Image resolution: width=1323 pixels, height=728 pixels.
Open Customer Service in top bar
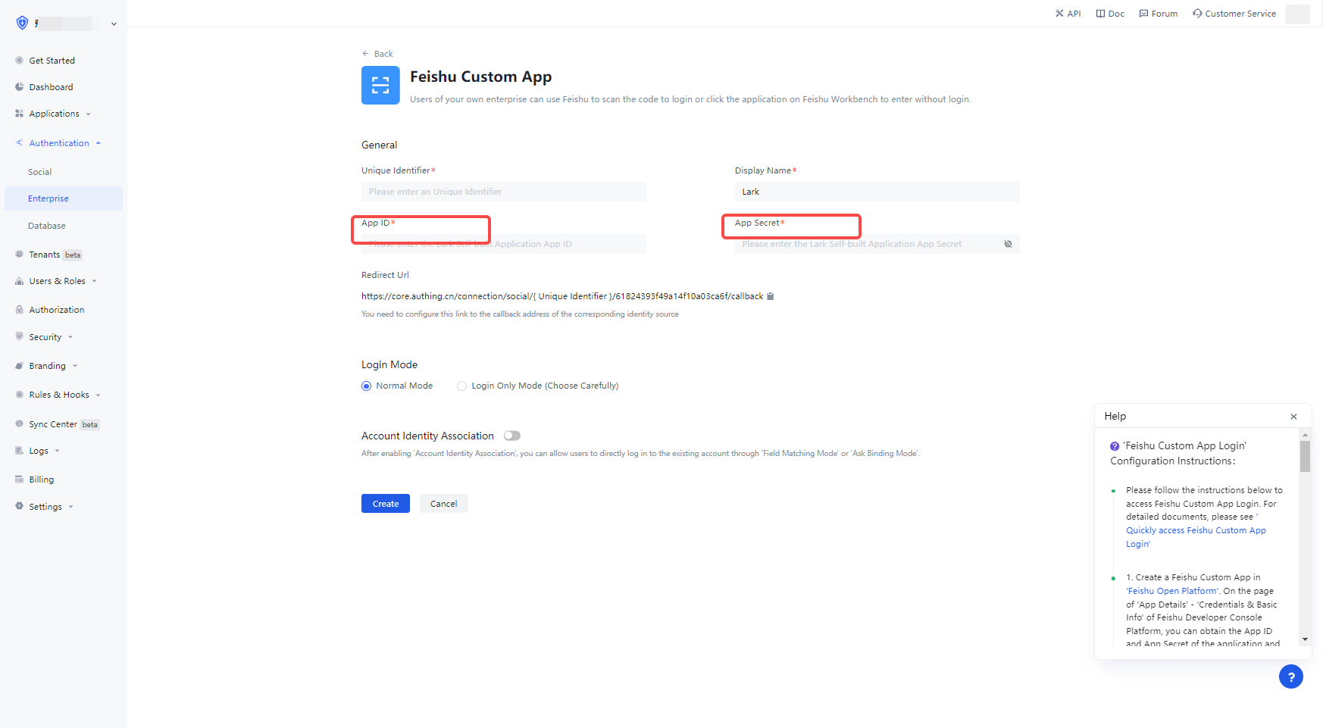point(1234,14)
